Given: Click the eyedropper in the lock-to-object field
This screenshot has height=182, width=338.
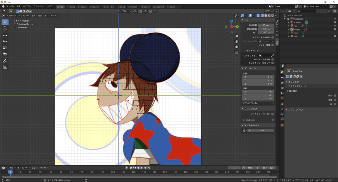Looking at the screenshot, I should [x=273, y=56].
